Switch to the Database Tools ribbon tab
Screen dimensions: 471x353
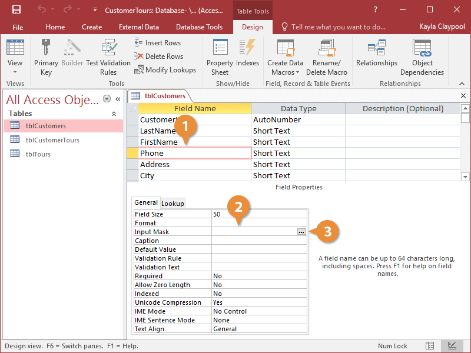[199, 26]
